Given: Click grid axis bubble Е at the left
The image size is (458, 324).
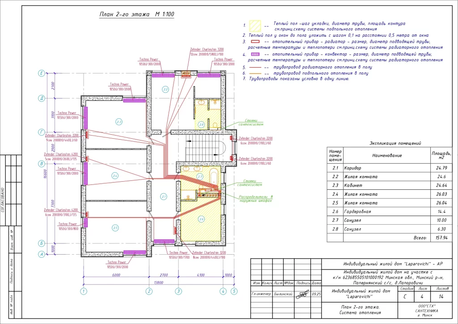Looking at the screenshot, I should coord(42,72).
